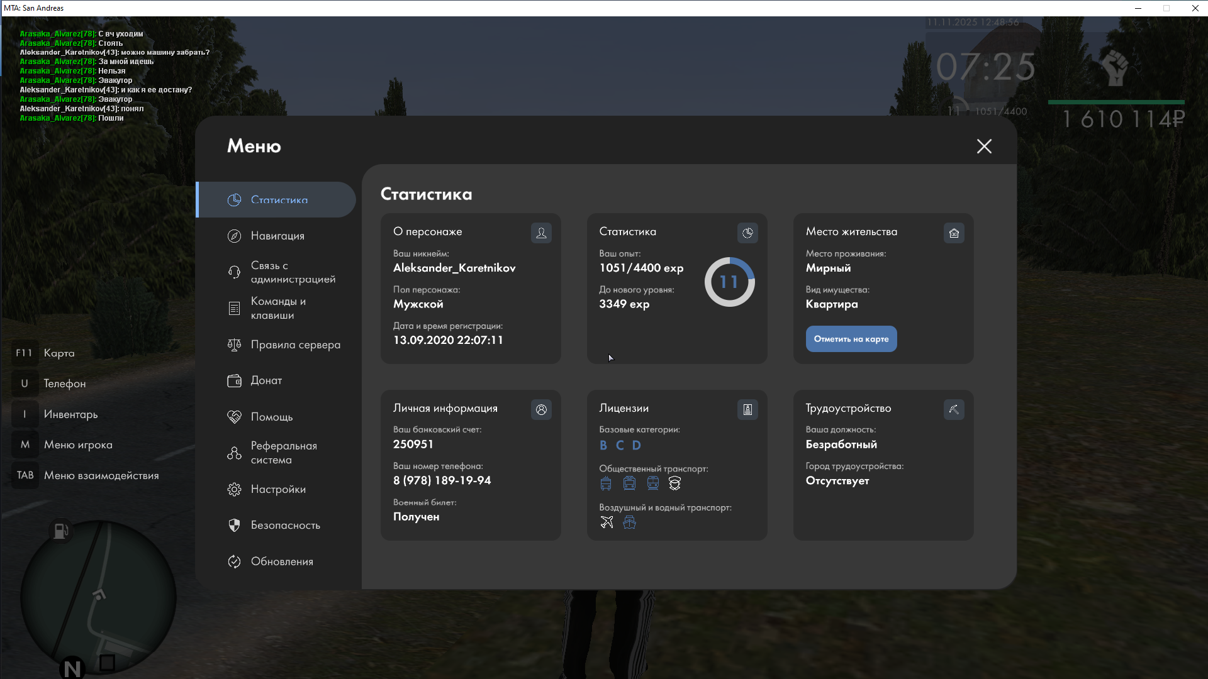1208x679 pixels.
Task: Click the pickaxe icon in the Трудоустройство card
Action: coord(954,410)
